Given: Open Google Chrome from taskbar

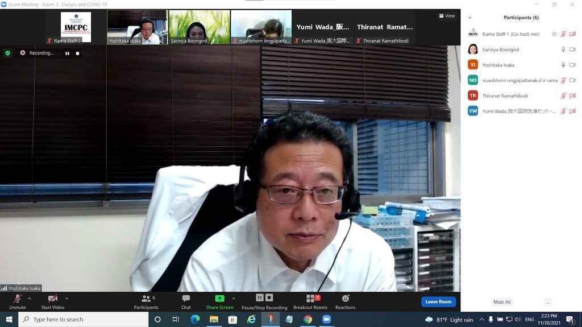Looking at the screenshot, I should (307, 320).
